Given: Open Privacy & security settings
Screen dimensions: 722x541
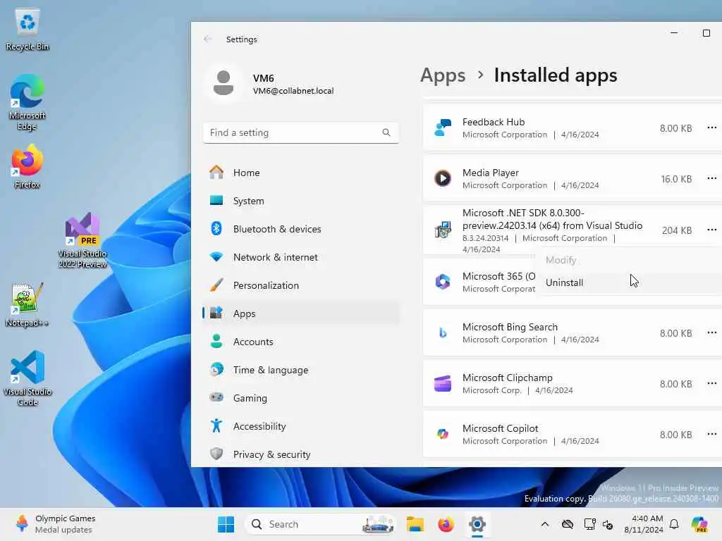Looking at the screenshot, I should (300, 454).
